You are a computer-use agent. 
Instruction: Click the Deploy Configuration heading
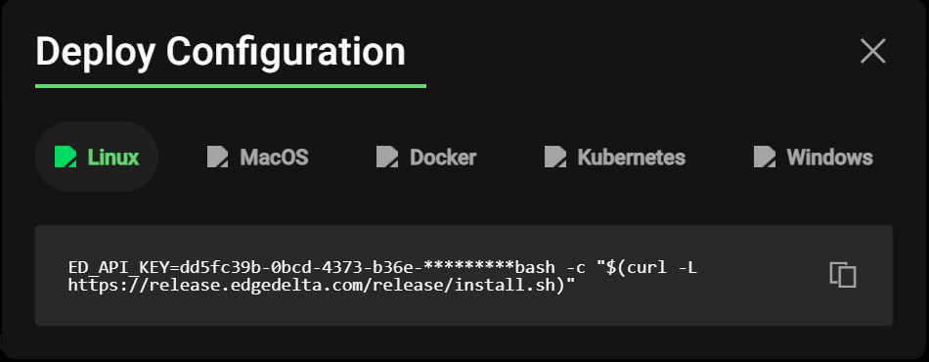(x=220, y=52)
